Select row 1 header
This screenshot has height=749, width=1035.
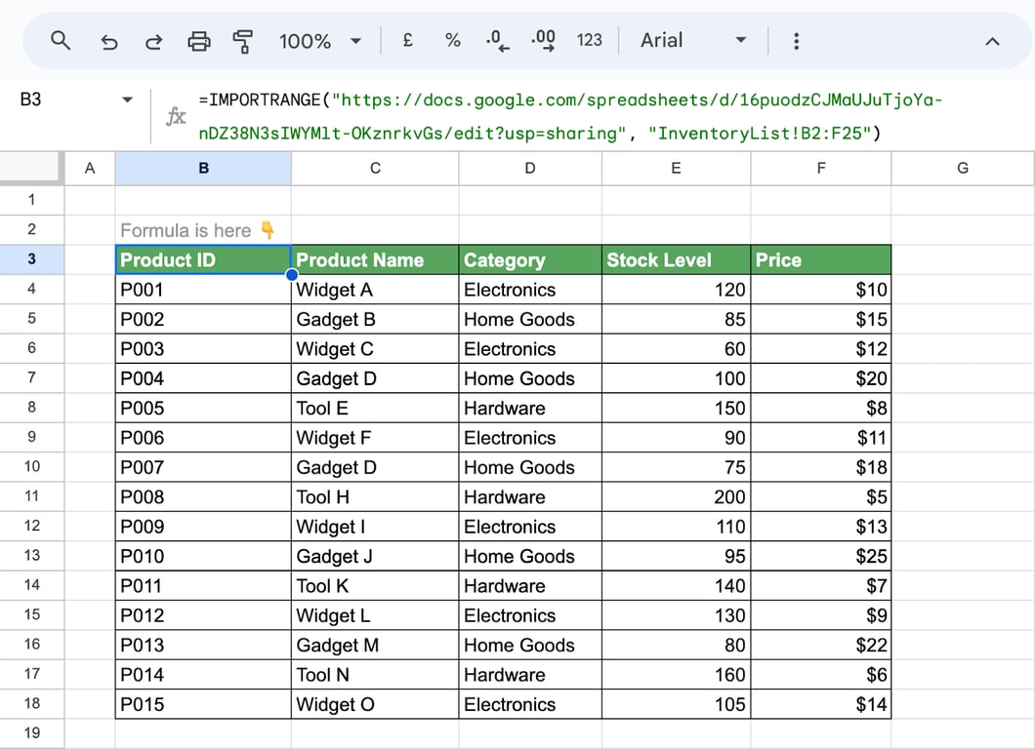pyautogui.click(x=31, y=200)
